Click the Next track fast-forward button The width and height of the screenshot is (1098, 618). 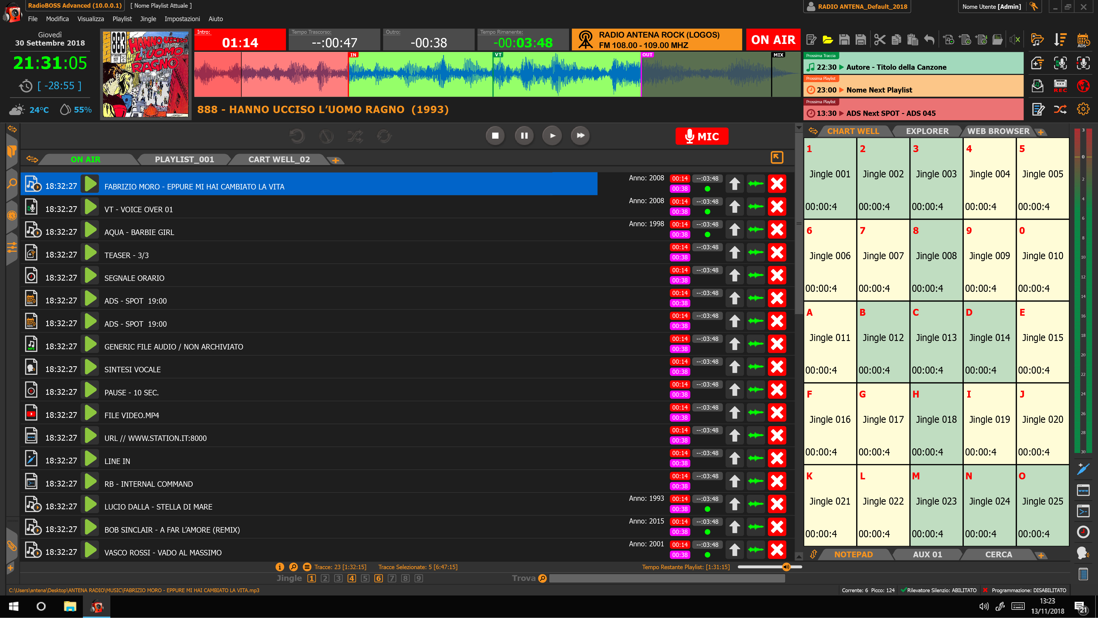(581, 136)
